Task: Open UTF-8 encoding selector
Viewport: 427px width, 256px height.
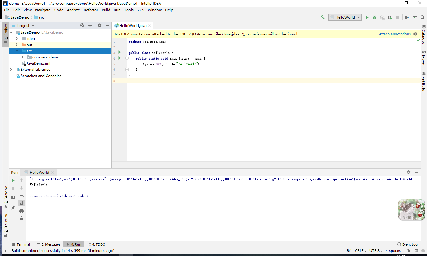Action: click(x=376, y=251)
